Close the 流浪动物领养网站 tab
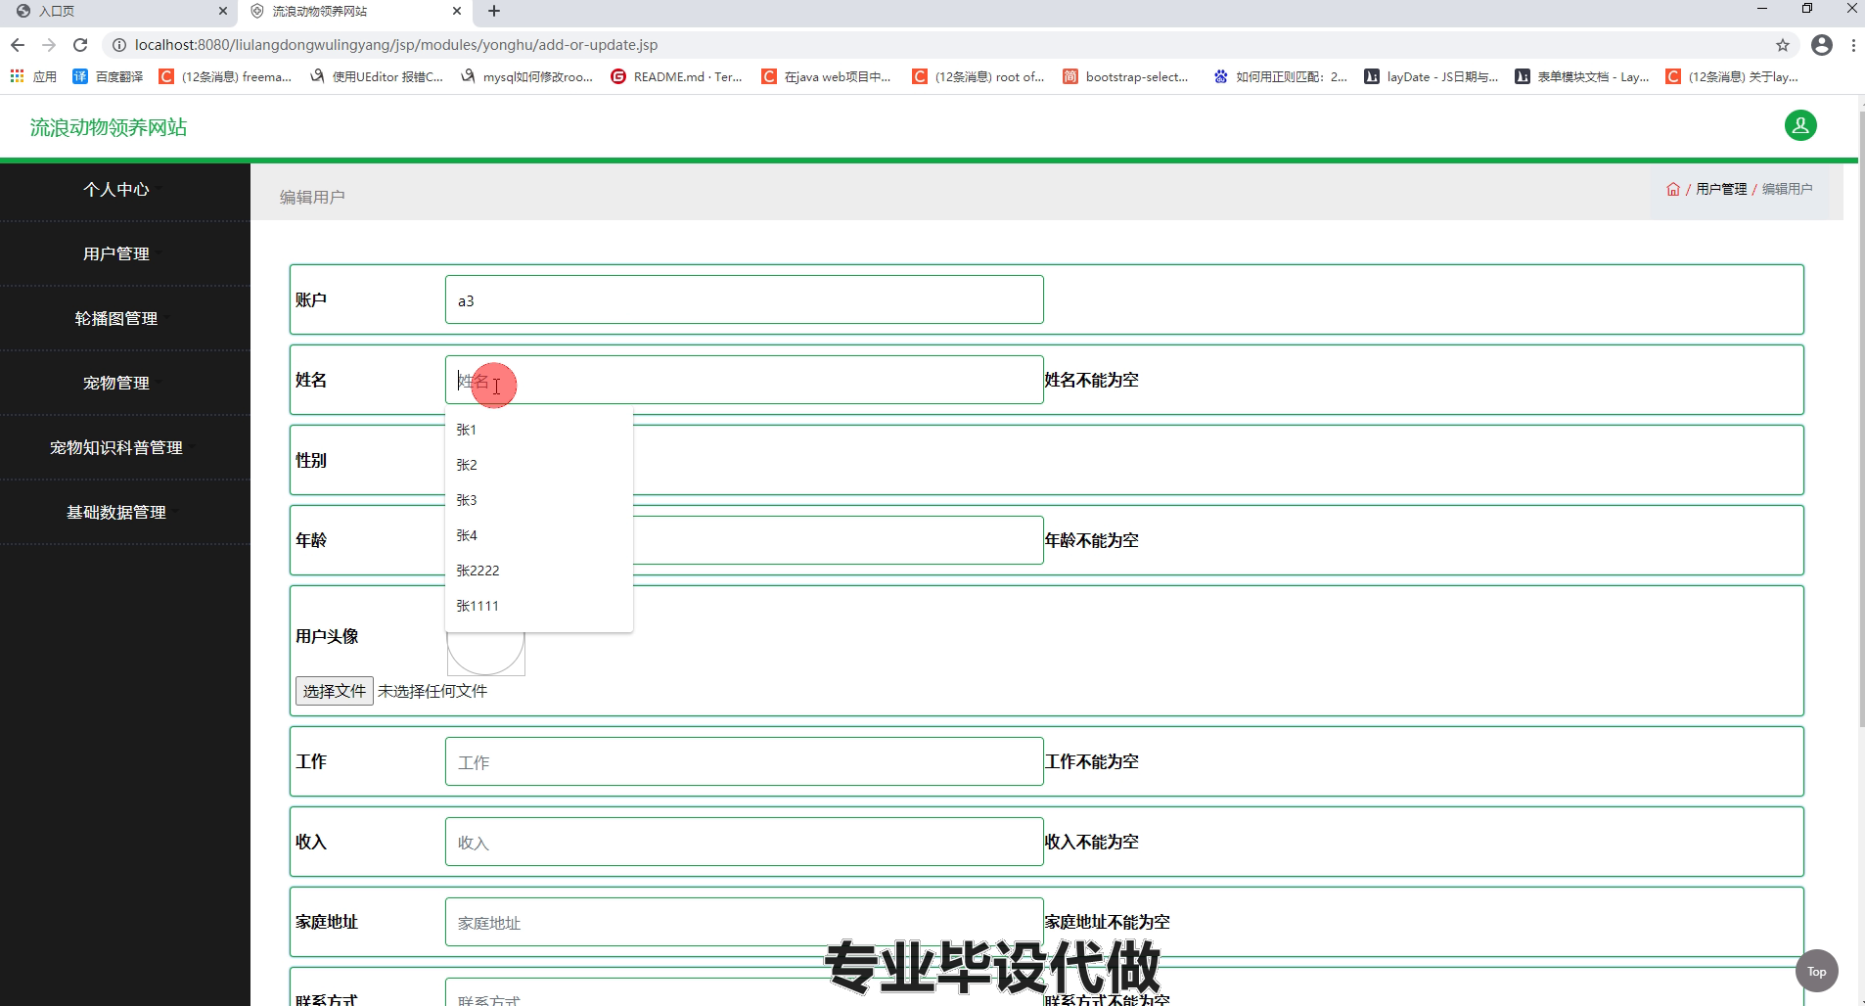 pos(457,11)
